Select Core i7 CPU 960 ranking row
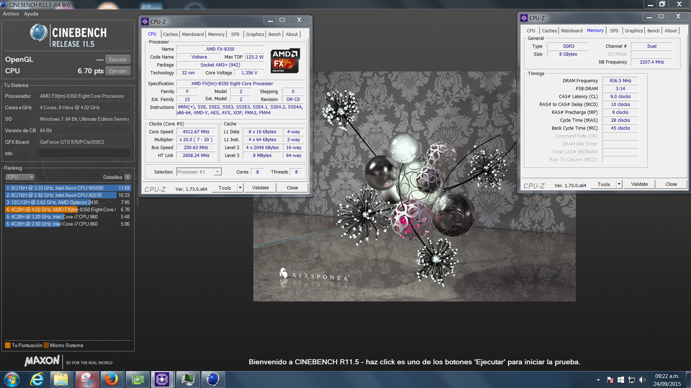This screenshot has height=388, width=691. (68, 217)
